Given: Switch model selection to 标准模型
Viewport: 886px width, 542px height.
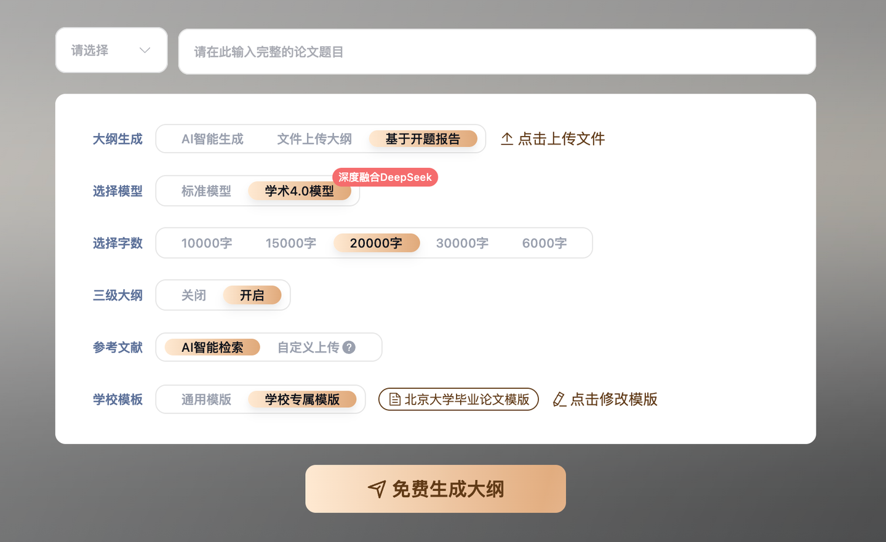Looking at the screenshot, I should pos(206,191).
